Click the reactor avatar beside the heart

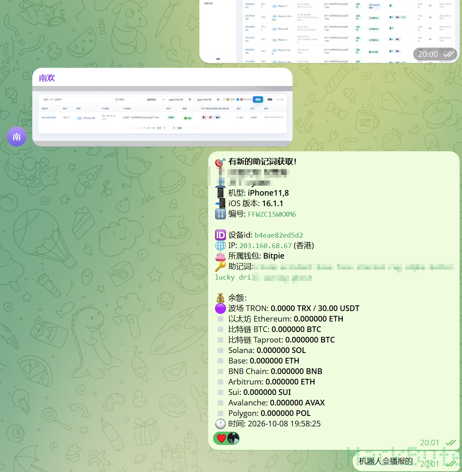coord(233,438)
